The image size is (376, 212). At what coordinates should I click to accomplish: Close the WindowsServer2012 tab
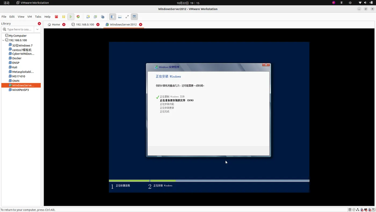tap(140, 24)
